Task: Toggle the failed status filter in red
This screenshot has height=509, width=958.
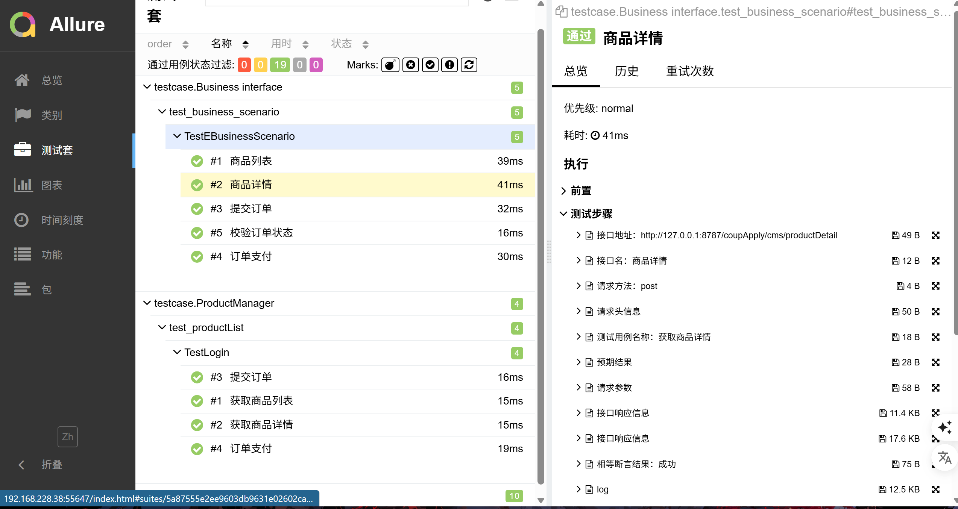Action: [244, 65]
